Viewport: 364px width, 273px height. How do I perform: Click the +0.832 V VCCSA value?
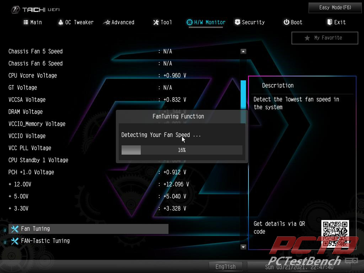tap(175, 100)
